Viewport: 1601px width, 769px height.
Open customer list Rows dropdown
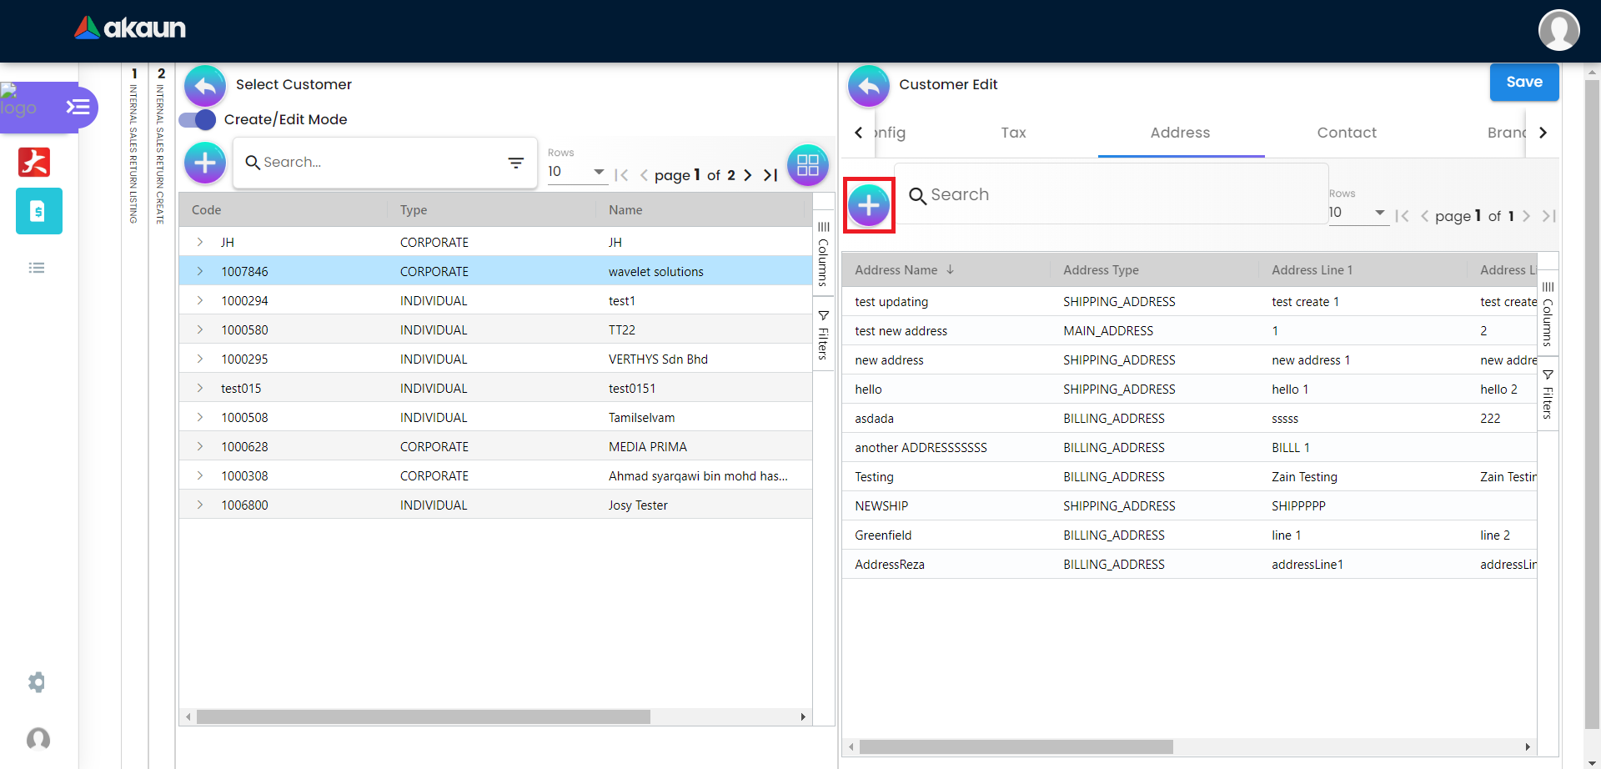pyautogui.click(x=576, y=172)
